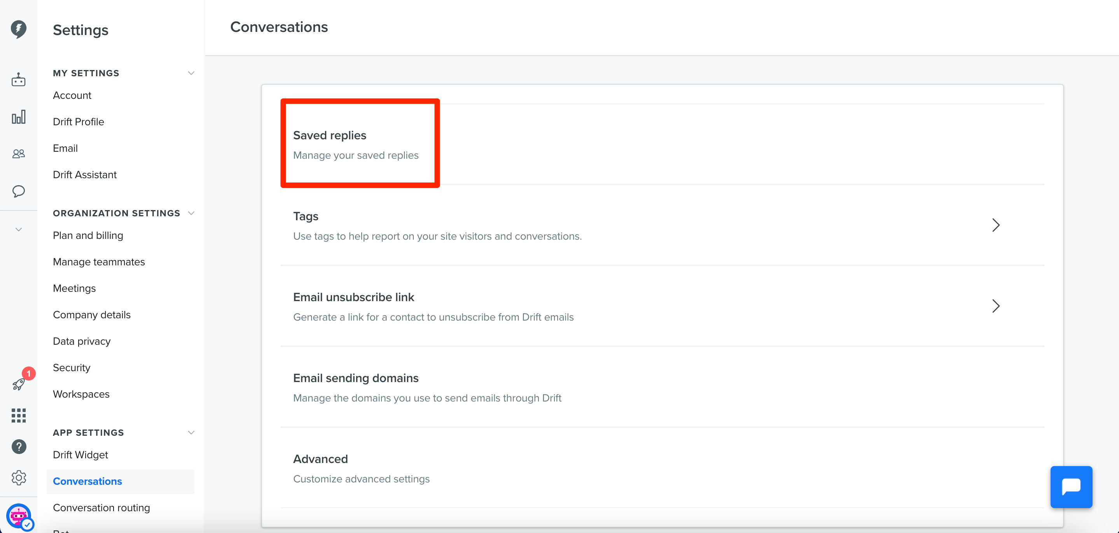
Task: Expand the left nav rail chevron
Action: (x=18, y=230)
